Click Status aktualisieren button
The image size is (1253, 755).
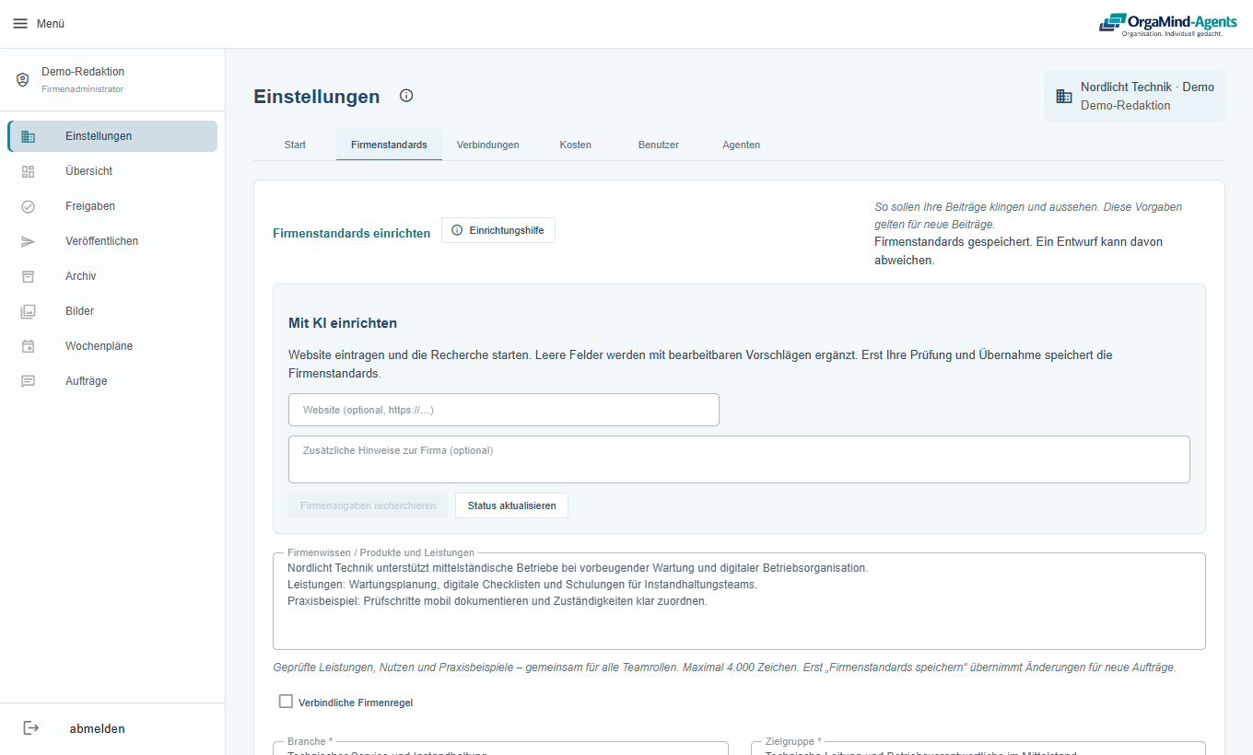(x=511, y=505)
